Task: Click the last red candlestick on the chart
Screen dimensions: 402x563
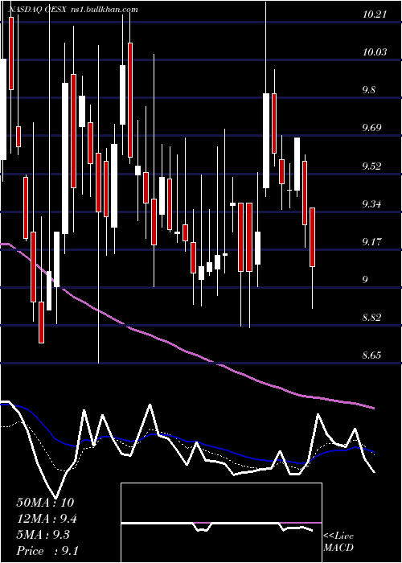Action: click(312, 237)
